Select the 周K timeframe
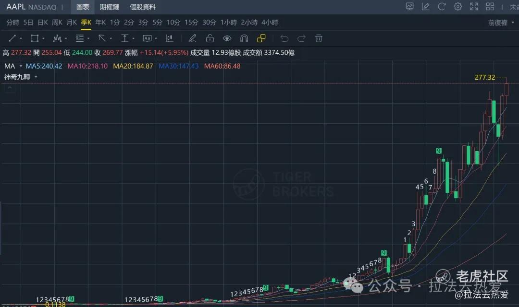Screen dimensions: 519x307 (x=57, y=23)
